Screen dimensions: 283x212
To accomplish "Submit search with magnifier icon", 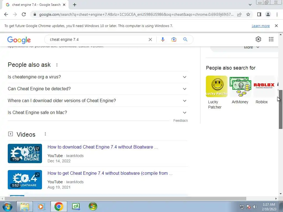I will point(185,39).
